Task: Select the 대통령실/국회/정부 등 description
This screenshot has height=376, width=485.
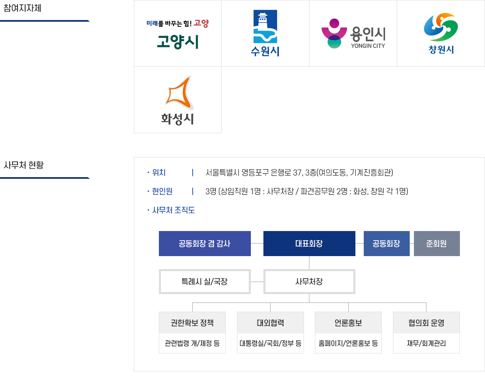Action: tap(270, 343)
